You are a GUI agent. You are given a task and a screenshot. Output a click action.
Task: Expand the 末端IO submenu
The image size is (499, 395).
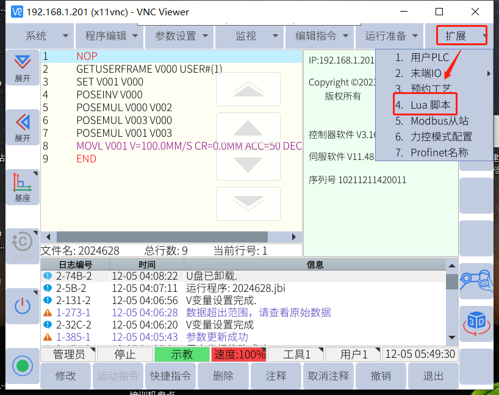pos(433,73)
